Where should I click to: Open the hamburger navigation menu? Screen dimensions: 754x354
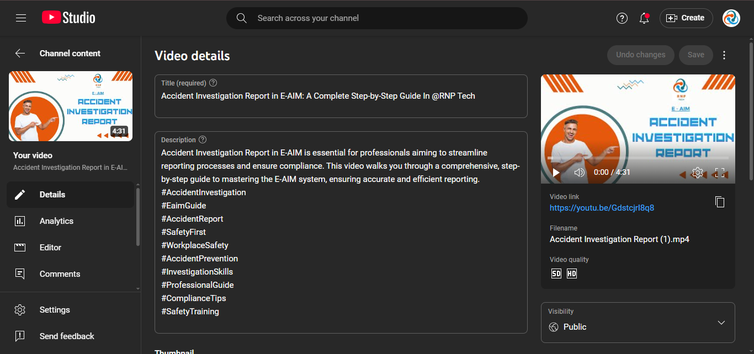pyautogui.click(x=21, y=18)
